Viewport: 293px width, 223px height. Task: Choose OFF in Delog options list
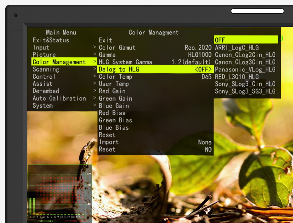246,40
